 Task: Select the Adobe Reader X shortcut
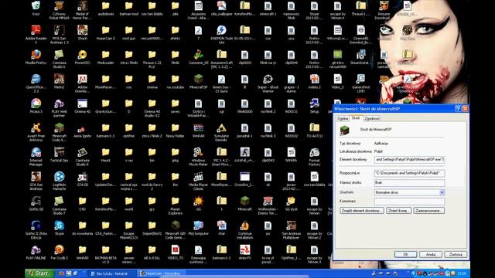(x=36, y=34)
